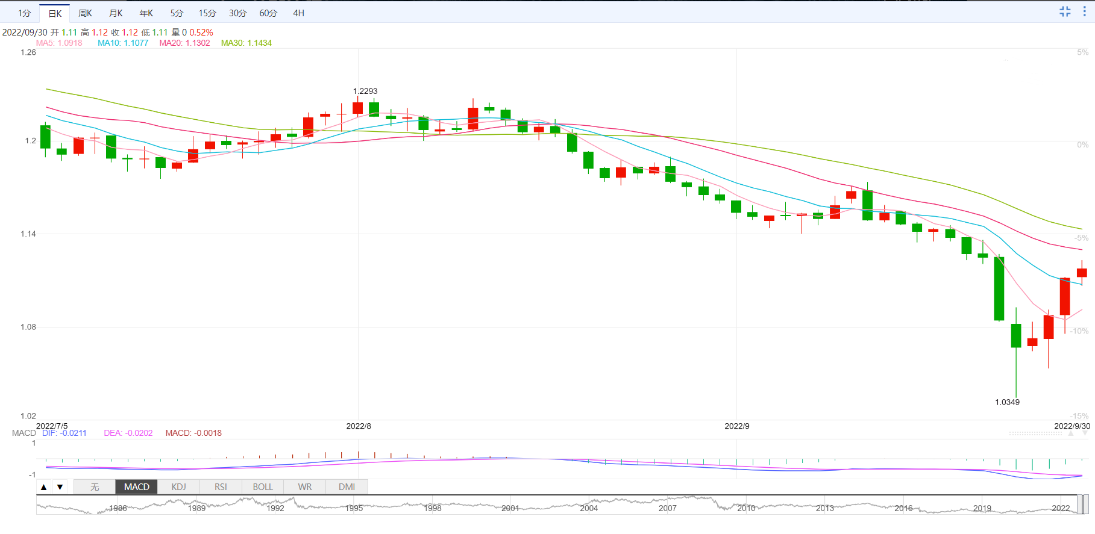Choose the 60分 interval tab
Image resolution: width=1095 pixels, height=534 pixels.
268,13
